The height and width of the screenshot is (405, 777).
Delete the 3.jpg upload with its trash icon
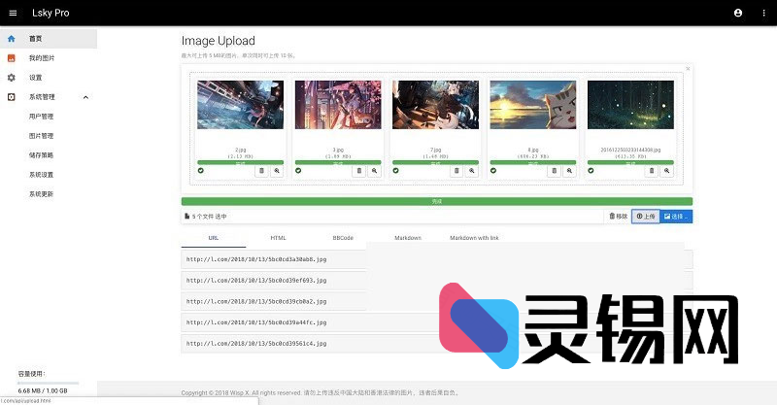pyautogui.click(x=359, y=171)
